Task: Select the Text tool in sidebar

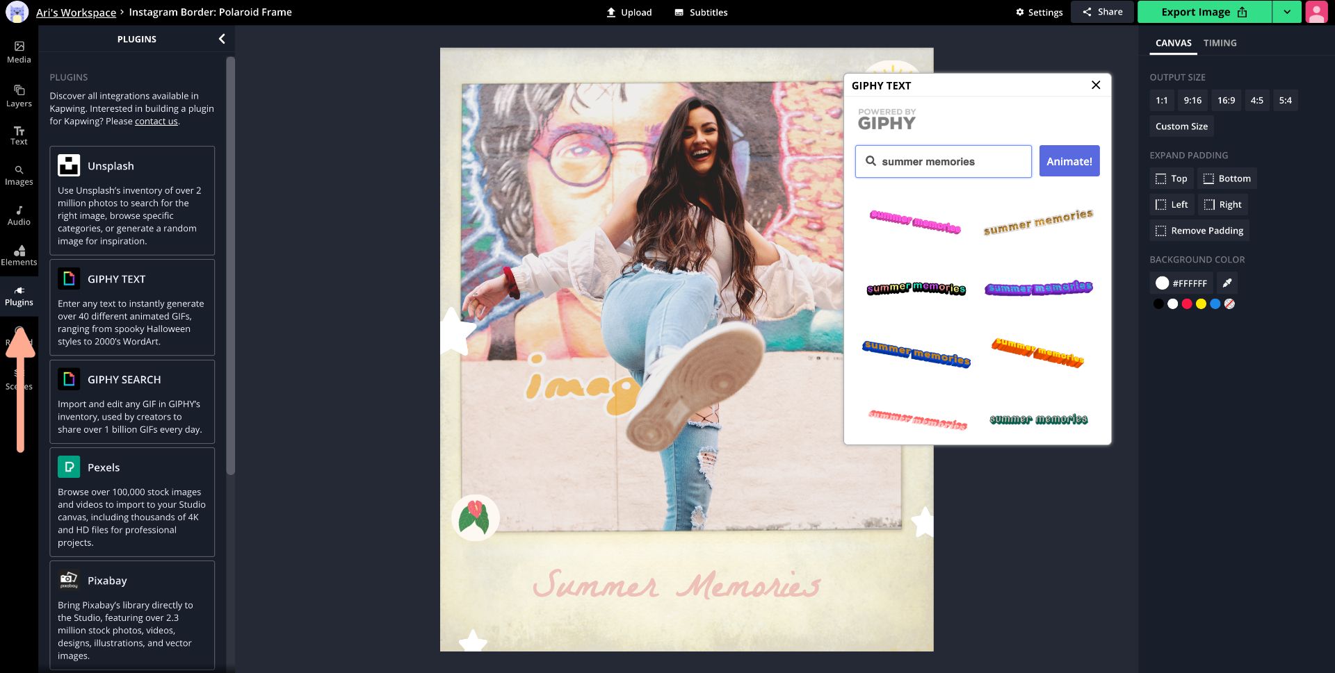Action: click(x=19, y=135)
